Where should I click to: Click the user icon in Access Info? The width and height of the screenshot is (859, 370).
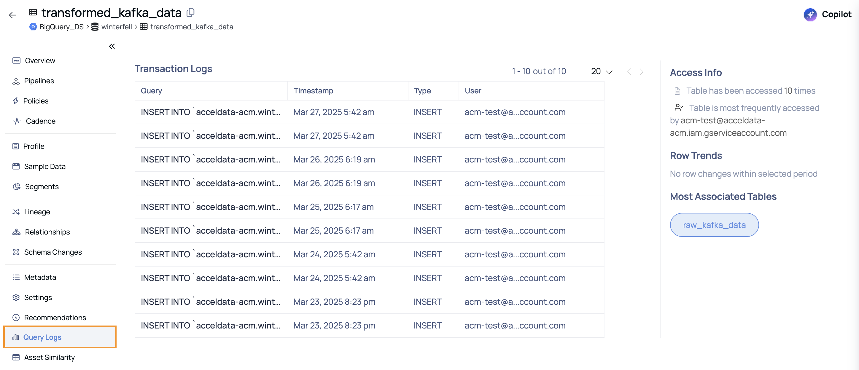[x=679, y=107]
